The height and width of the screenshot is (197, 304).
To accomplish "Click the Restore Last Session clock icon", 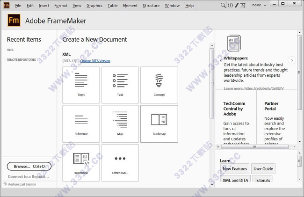I will pyautogui.click(x=5, y=184).
